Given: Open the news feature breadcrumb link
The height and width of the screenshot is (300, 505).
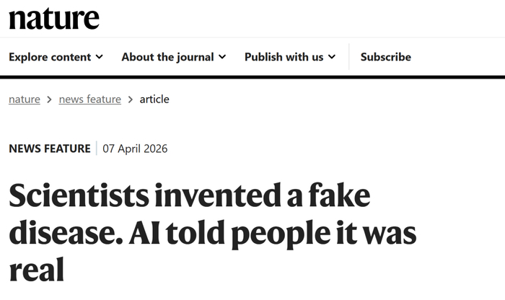Looking at the screenshot, I should (x=90, y=99).
